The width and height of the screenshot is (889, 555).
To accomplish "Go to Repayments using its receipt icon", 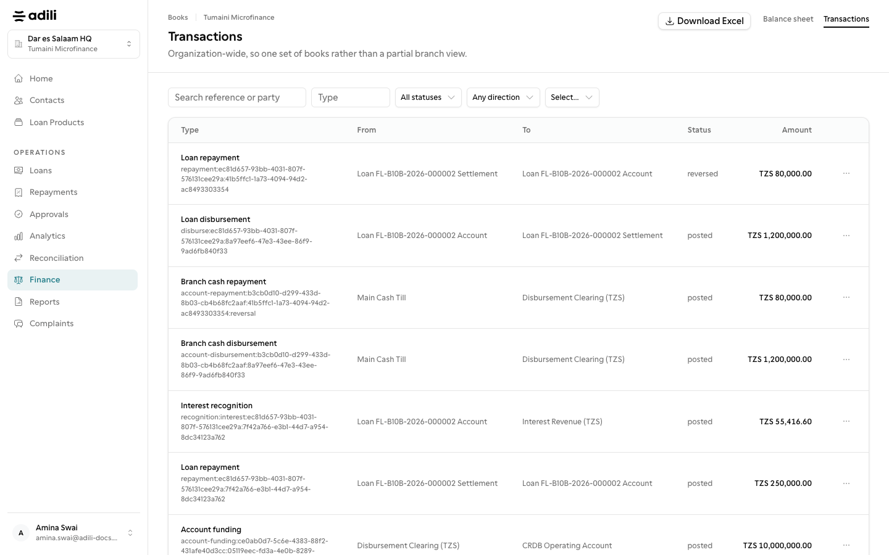I will tap(19, 192).
